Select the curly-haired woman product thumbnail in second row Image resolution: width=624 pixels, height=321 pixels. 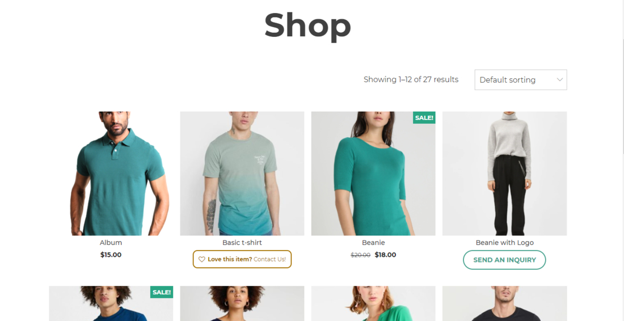[242, 303]
